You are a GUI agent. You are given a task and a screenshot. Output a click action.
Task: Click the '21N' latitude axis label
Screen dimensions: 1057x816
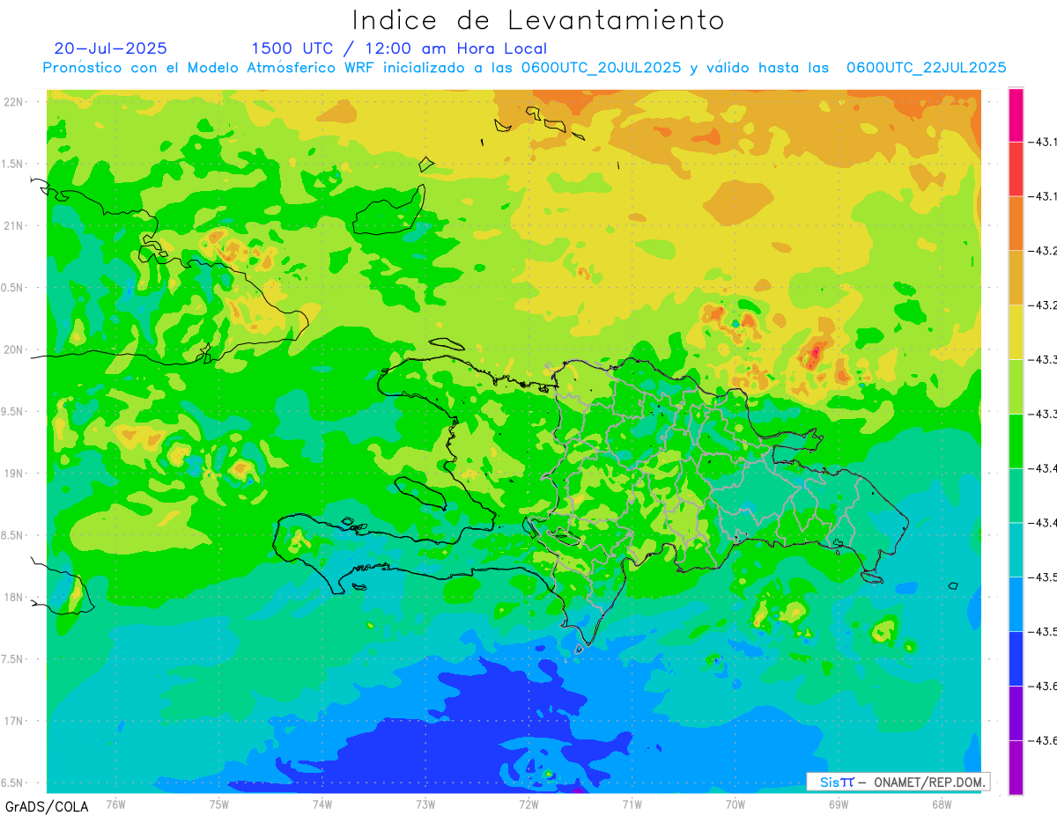[15, 226]
